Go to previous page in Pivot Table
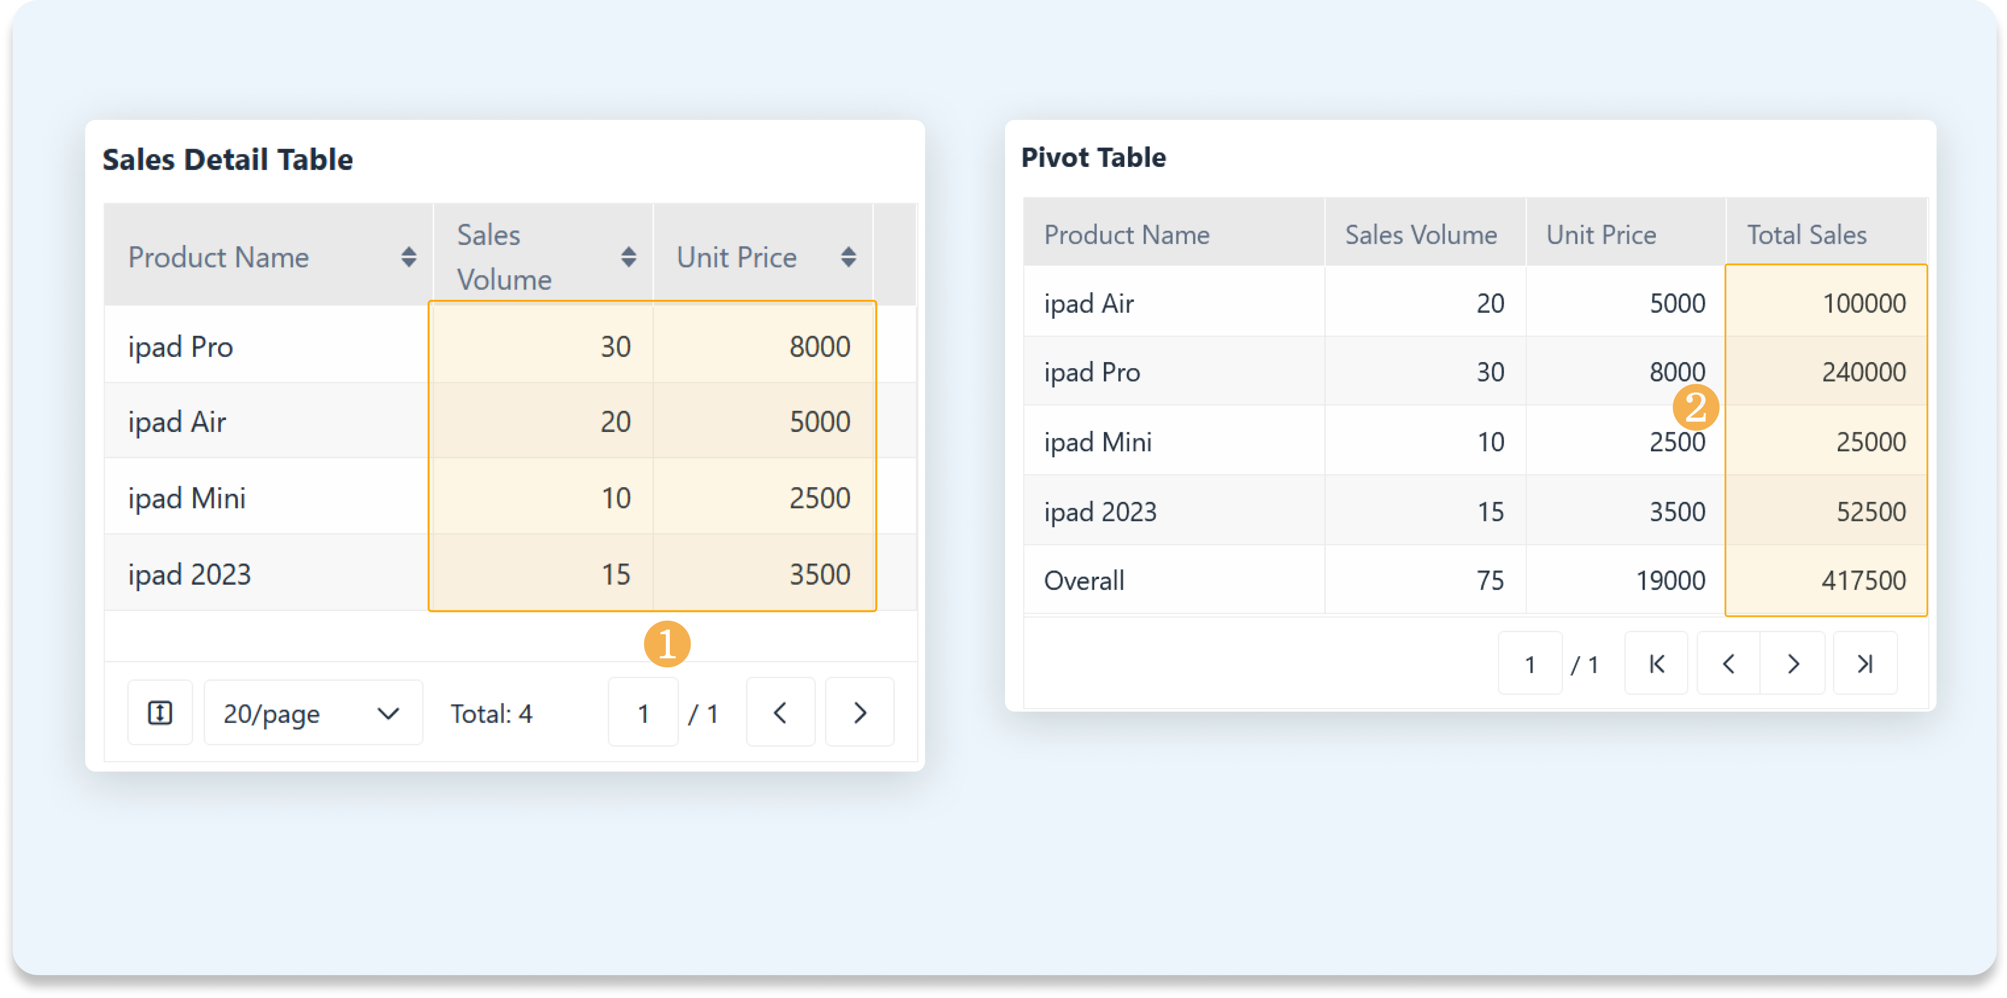 coord(1728,664)
